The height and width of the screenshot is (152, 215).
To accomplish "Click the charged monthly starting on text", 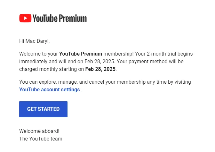I will (52, 69).
